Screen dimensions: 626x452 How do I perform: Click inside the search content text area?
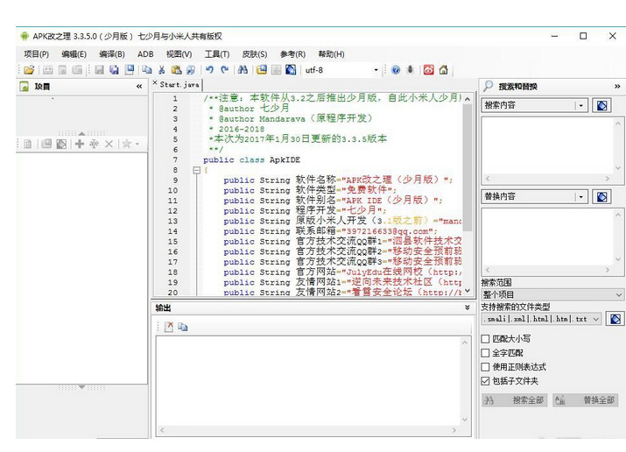point(547,146)
